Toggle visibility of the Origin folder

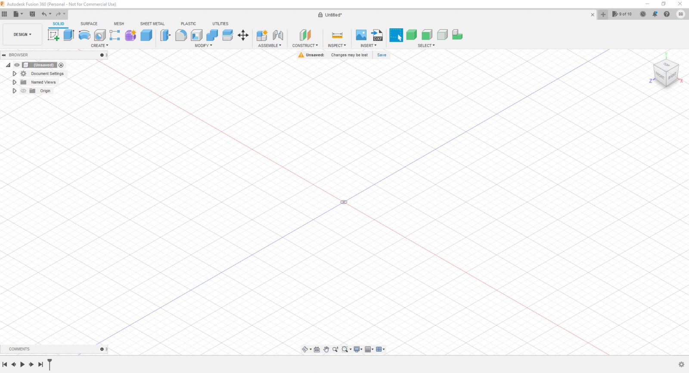coord(24,91)
